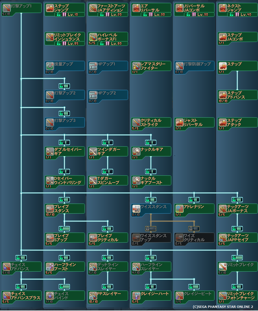Select the HPアップ2 skill name
Image resolution: width=258 pixels, height=311 pixels.
click(107, 93)
